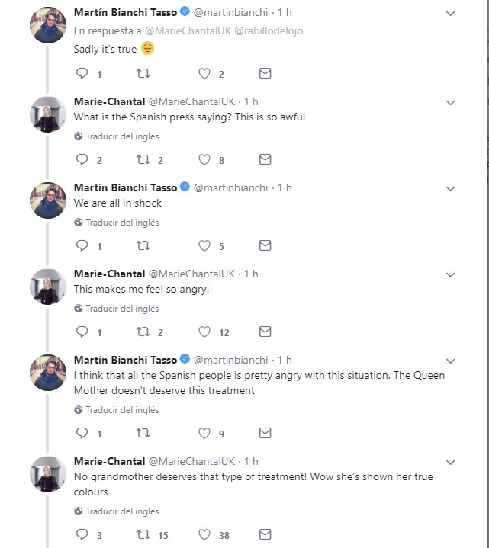Click Martín Bianchi Tasso's avatar on the top tweet
The width and height of the screenshot is (489, 548).
point(48,27)
